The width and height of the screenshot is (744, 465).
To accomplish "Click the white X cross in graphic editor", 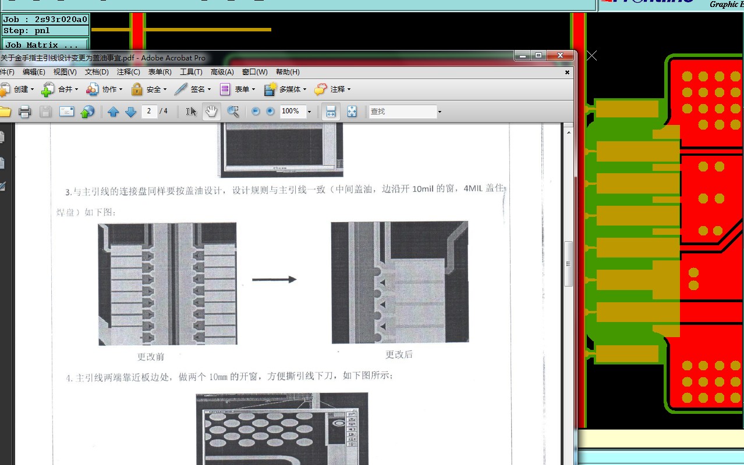I will pos(591,55).
